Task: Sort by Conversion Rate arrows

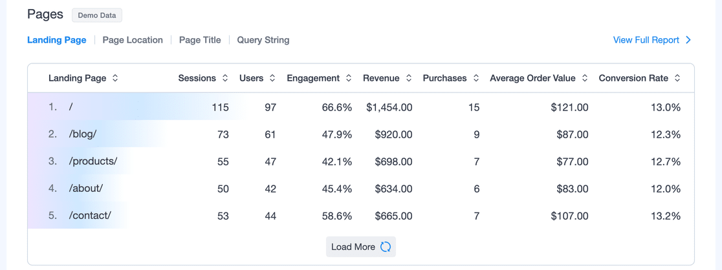Action: (677, 78)
